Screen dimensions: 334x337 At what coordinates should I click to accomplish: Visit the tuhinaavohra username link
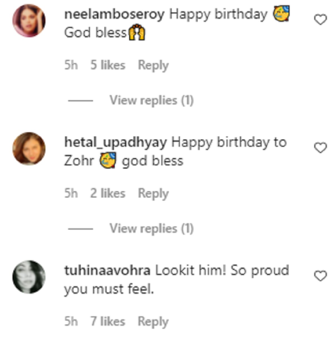[107, 270]
